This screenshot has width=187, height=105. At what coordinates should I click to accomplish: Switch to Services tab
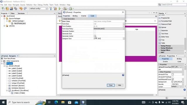21,13
